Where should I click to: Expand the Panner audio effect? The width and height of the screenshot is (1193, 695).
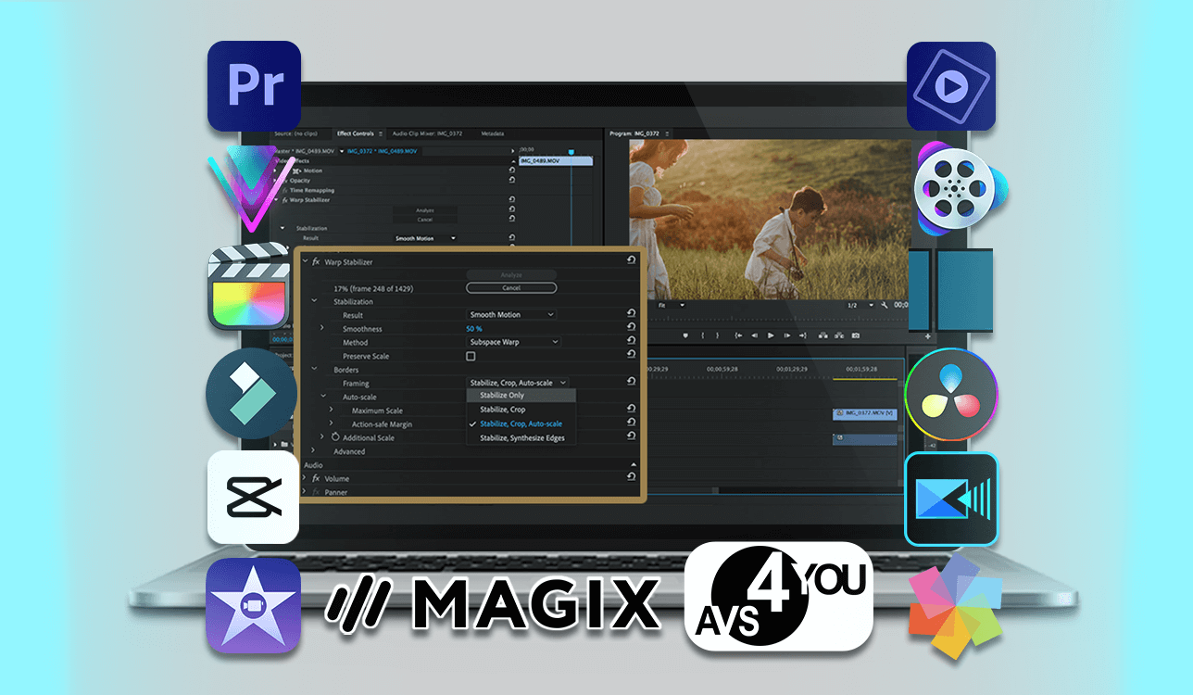point(304,491)
